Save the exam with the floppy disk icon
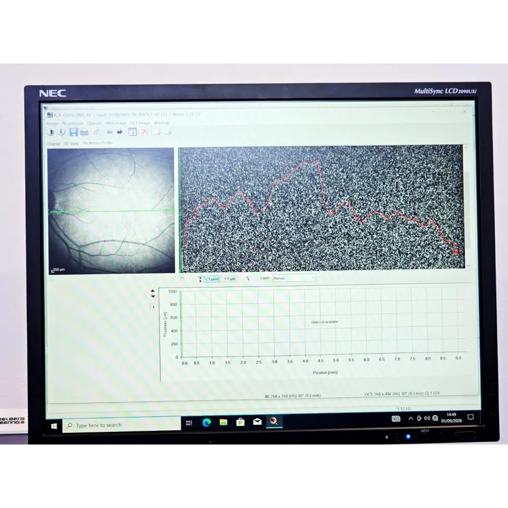The width and height of the screenshot is (508, 508). tap(74, 132)
